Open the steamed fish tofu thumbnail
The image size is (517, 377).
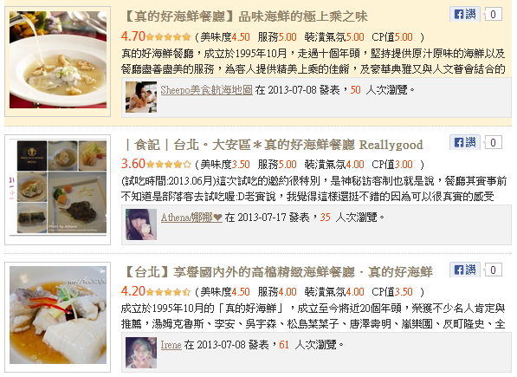[58, 315]
